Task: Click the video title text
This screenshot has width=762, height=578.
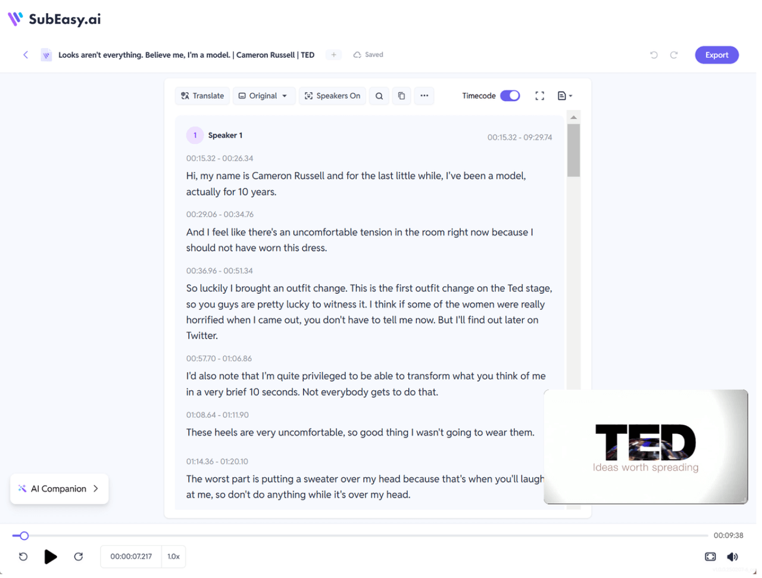Action: click(x=186, y=55)
